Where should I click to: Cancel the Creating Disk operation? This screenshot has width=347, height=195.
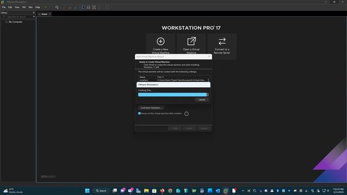(202, 100)
